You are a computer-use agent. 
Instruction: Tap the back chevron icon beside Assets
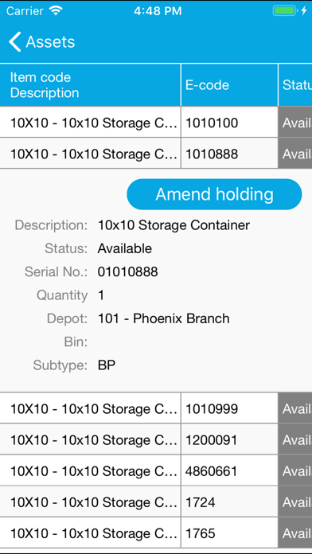coord(15,41)
